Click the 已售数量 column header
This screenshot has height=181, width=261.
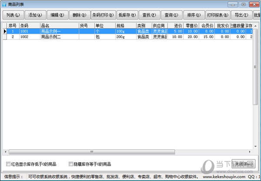[x=238, y=26]
